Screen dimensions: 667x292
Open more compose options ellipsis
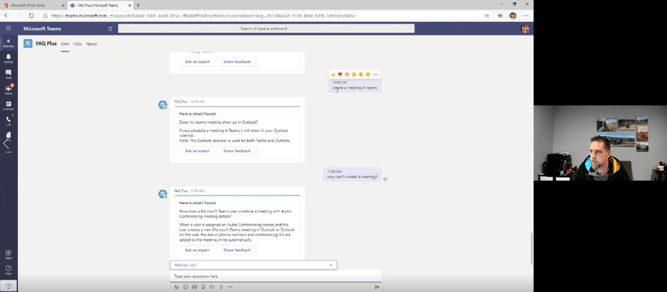[230, 287]
